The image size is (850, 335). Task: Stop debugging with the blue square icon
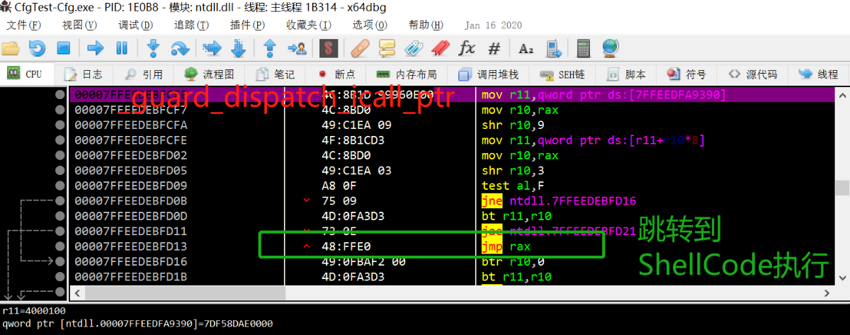pyautogui.click(x=64, y=48)
